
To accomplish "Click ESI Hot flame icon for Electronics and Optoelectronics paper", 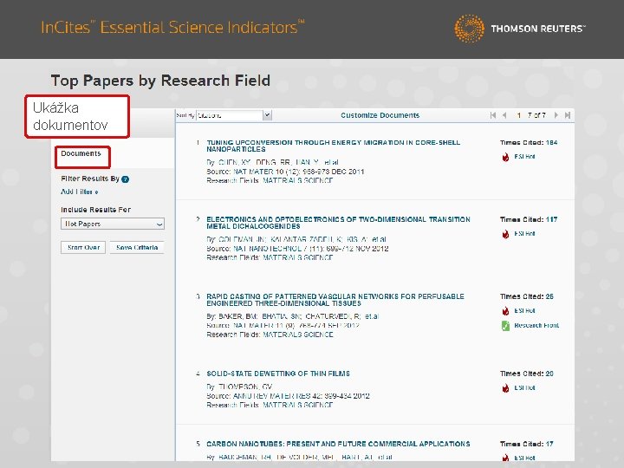I will [x=505, y=234].
